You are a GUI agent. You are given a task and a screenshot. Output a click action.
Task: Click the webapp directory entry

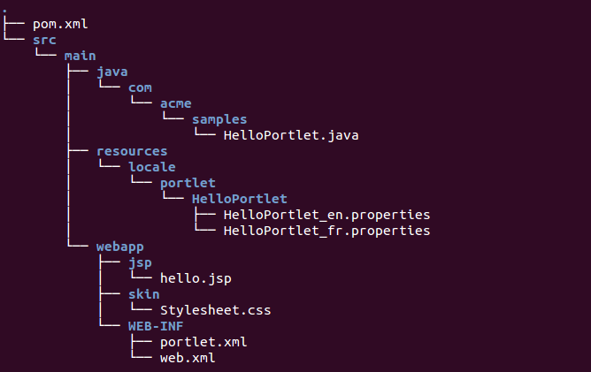120,247
